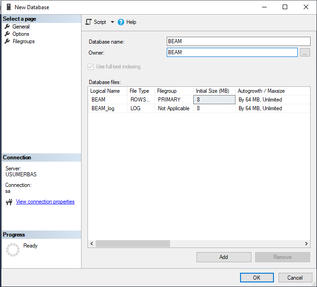Image resolution: width=317 pixels, height=287 pixels.
Task: Select the Options page wrench icon
Action: (7, 34)
